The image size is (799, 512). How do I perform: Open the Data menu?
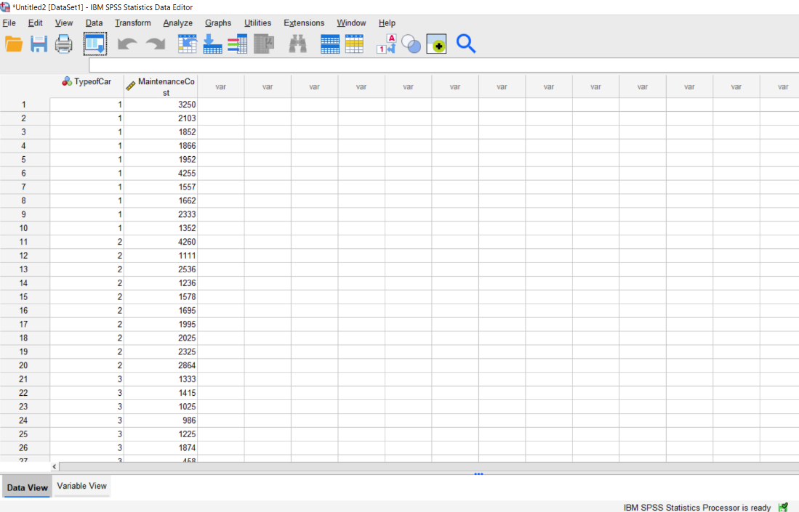click(94, 23)
